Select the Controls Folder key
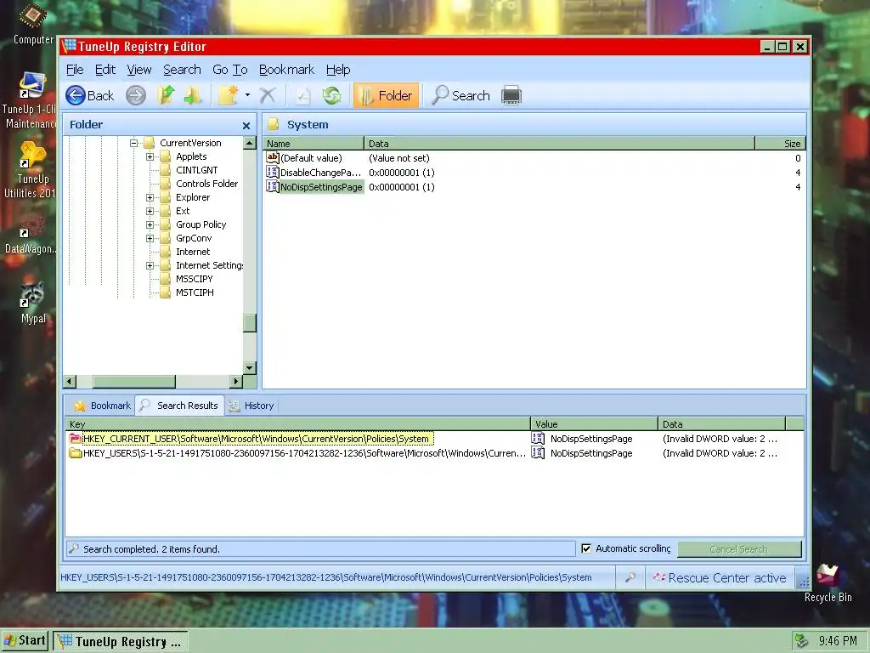Screen dimensions: 870x653 click(206, 184)
